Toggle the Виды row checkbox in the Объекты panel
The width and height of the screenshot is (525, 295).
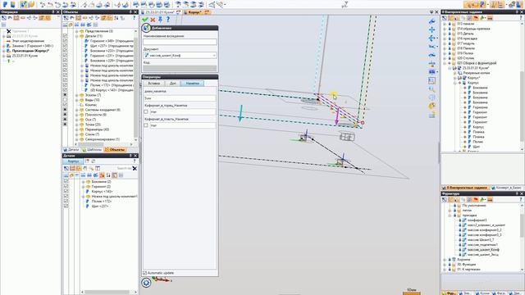65,100
